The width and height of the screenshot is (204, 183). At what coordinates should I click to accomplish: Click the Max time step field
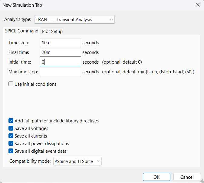[60, 72]
